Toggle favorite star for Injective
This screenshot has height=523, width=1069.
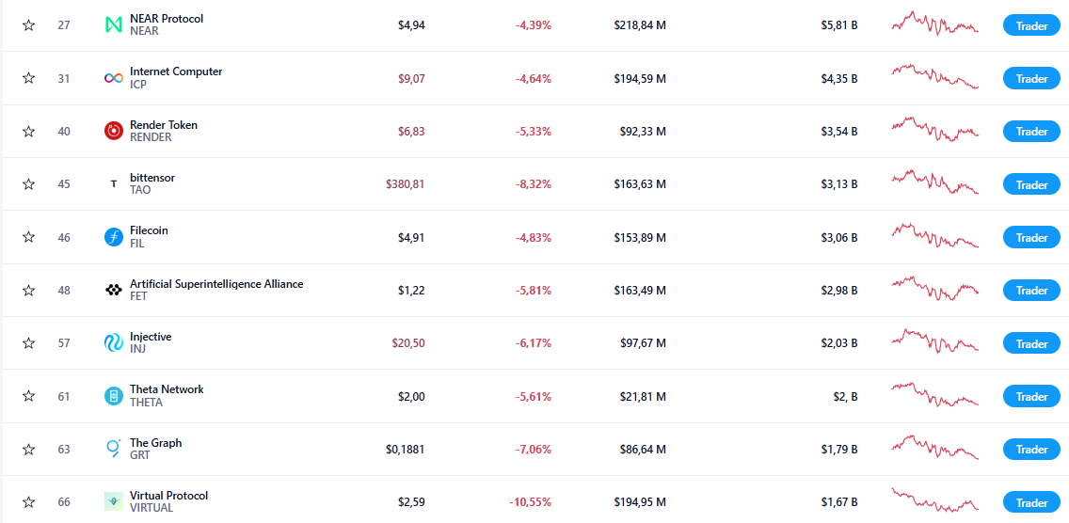pyautogui.click(x=28, y=343)
